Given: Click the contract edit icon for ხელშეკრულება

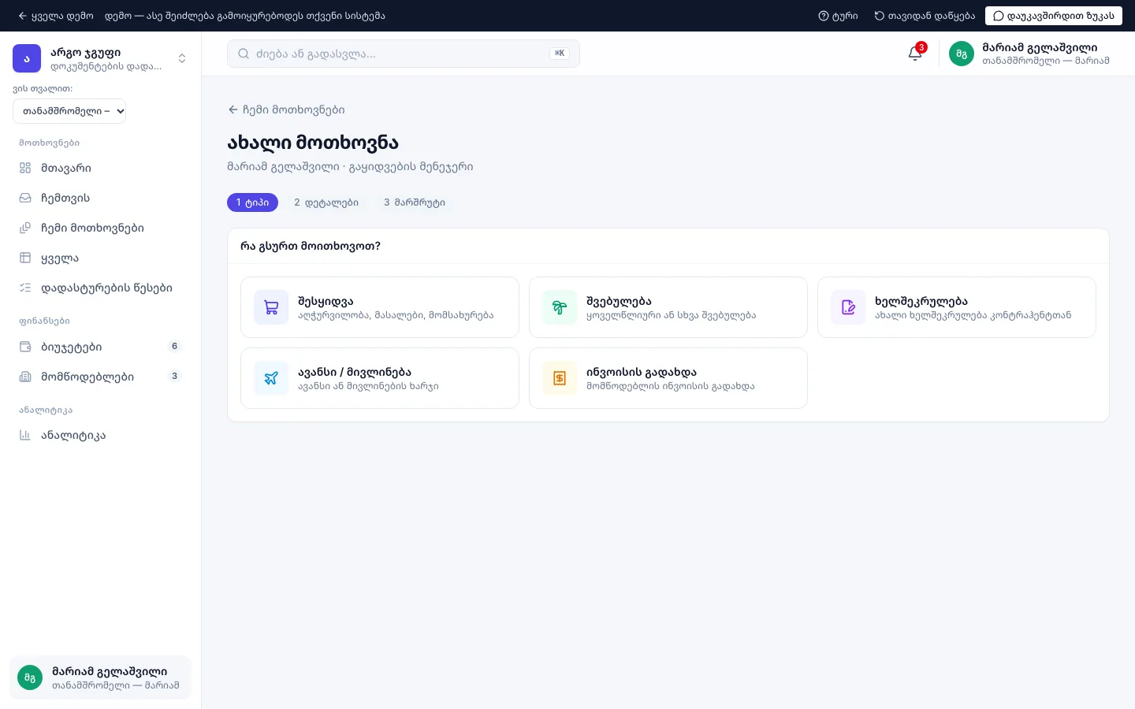Looking at the screenshot, I should point(848,307).
